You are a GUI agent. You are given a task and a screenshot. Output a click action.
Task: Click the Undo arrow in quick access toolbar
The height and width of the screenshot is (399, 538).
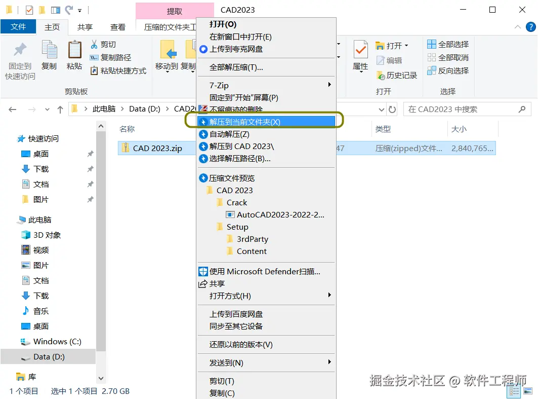(x=69, y=10)
